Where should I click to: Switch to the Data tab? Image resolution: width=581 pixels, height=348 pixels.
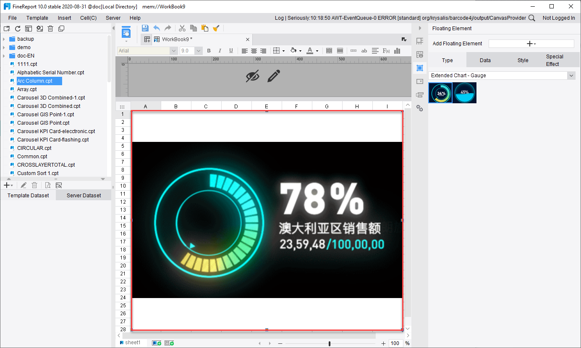[485, 60]
